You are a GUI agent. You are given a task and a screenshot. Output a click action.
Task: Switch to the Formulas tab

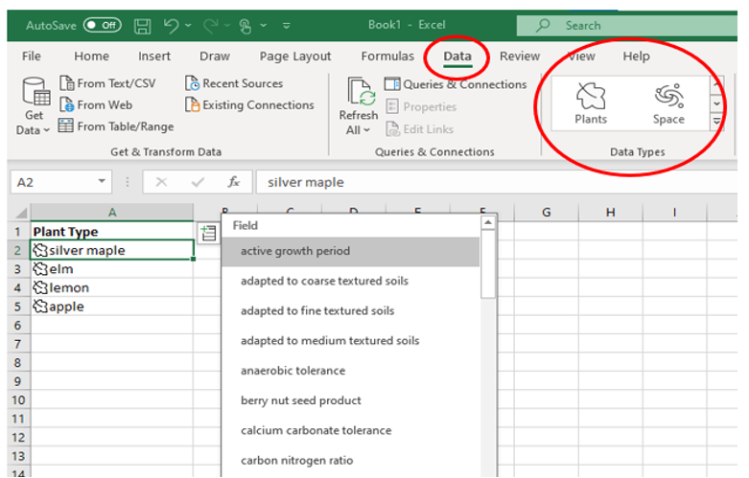pos(387,57)
